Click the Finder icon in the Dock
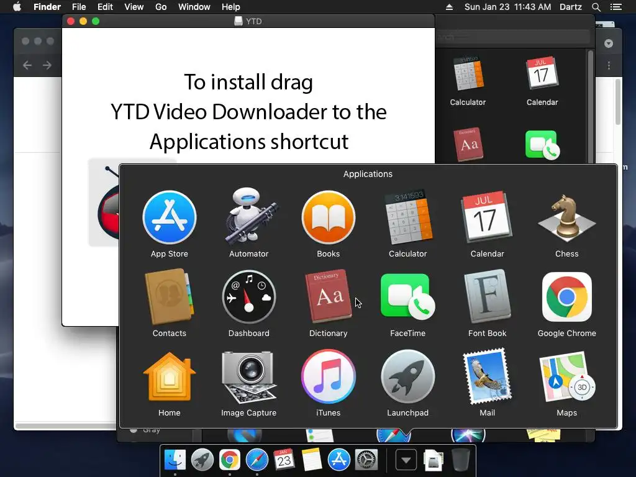The image size is (636, 477). 175,460
